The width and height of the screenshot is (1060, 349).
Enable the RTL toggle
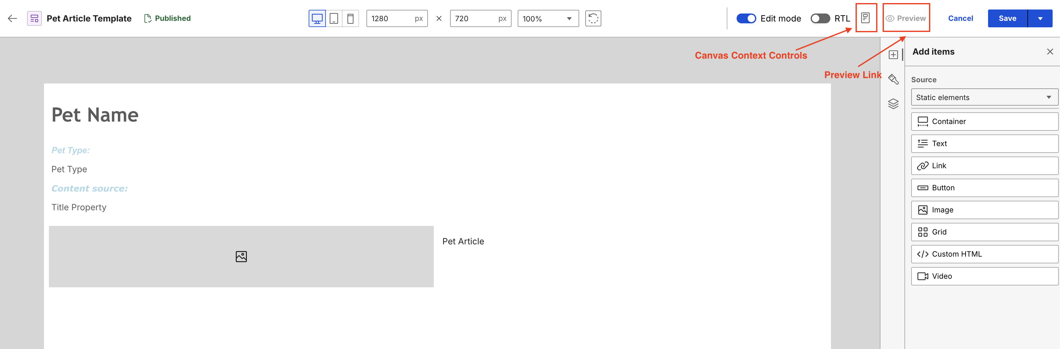[x=820, y=18]
